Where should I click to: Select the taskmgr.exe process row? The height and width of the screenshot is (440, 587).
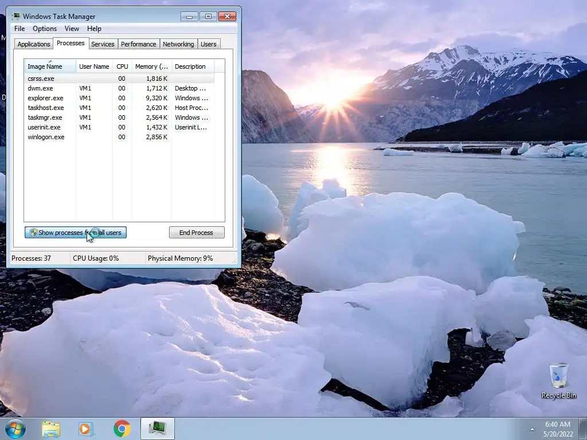(119, 117)
